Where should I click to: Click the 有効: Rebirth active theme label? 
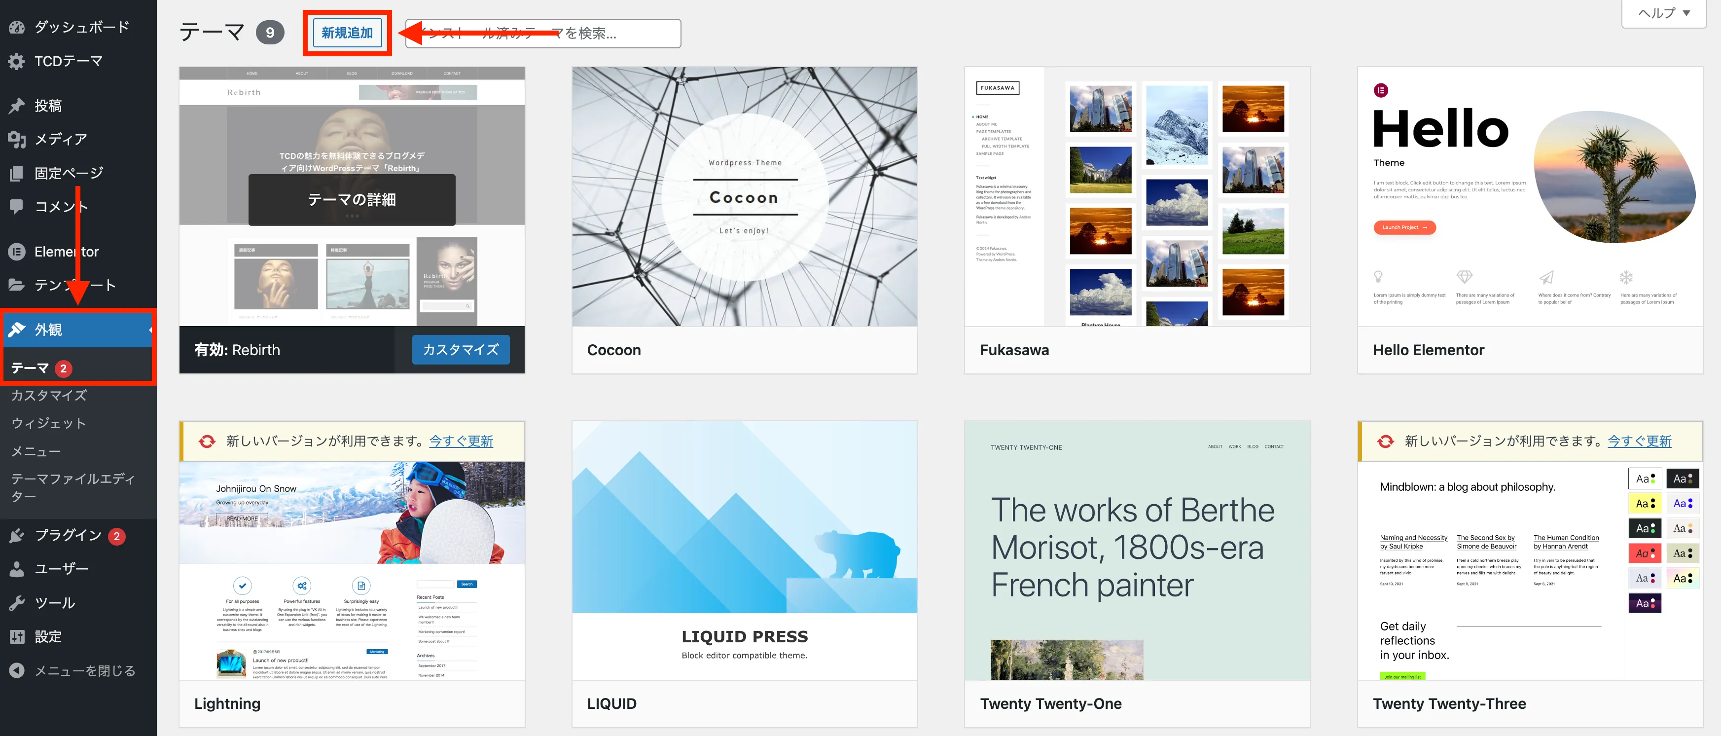[237, 350]
